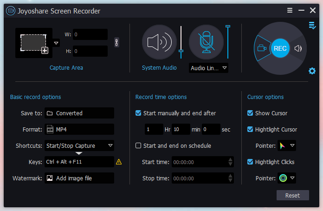Viewport: 323px width, 211px height.
Task: Click the min duration input field
Action: click(181, 129)
